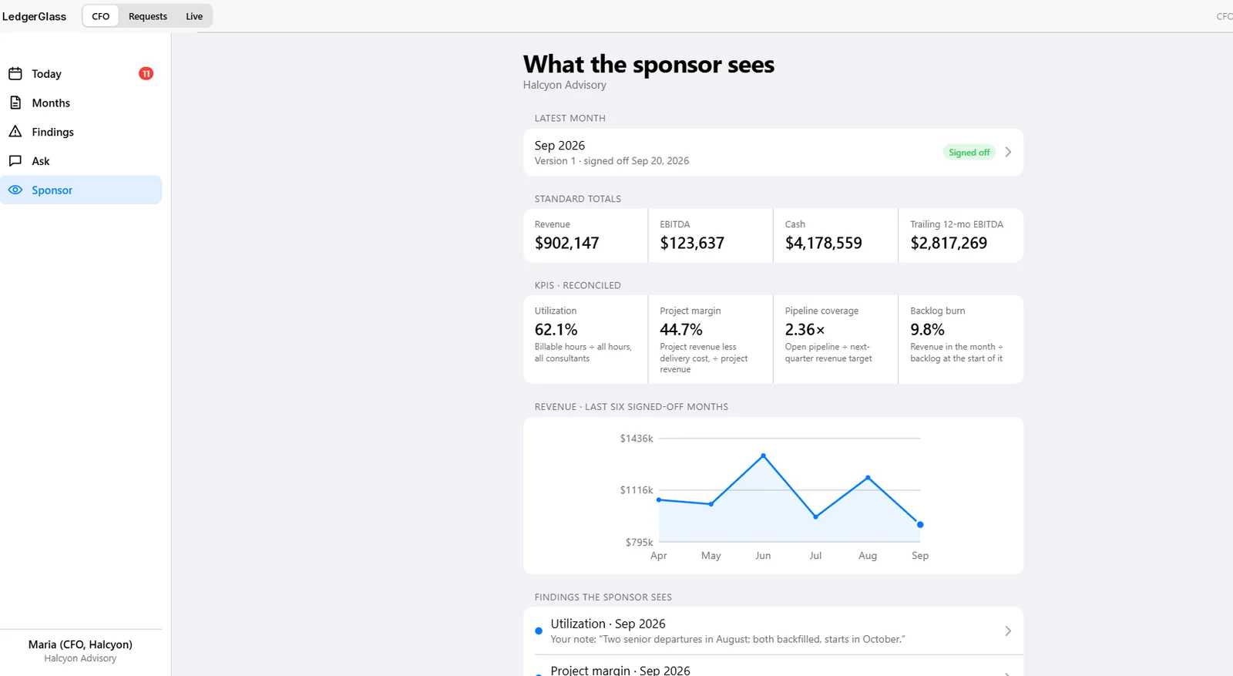Click the Project margin 44.7% KPI
Image resolution: width=1233 pixels, height=676 pixels.
[x=711, y=339]
